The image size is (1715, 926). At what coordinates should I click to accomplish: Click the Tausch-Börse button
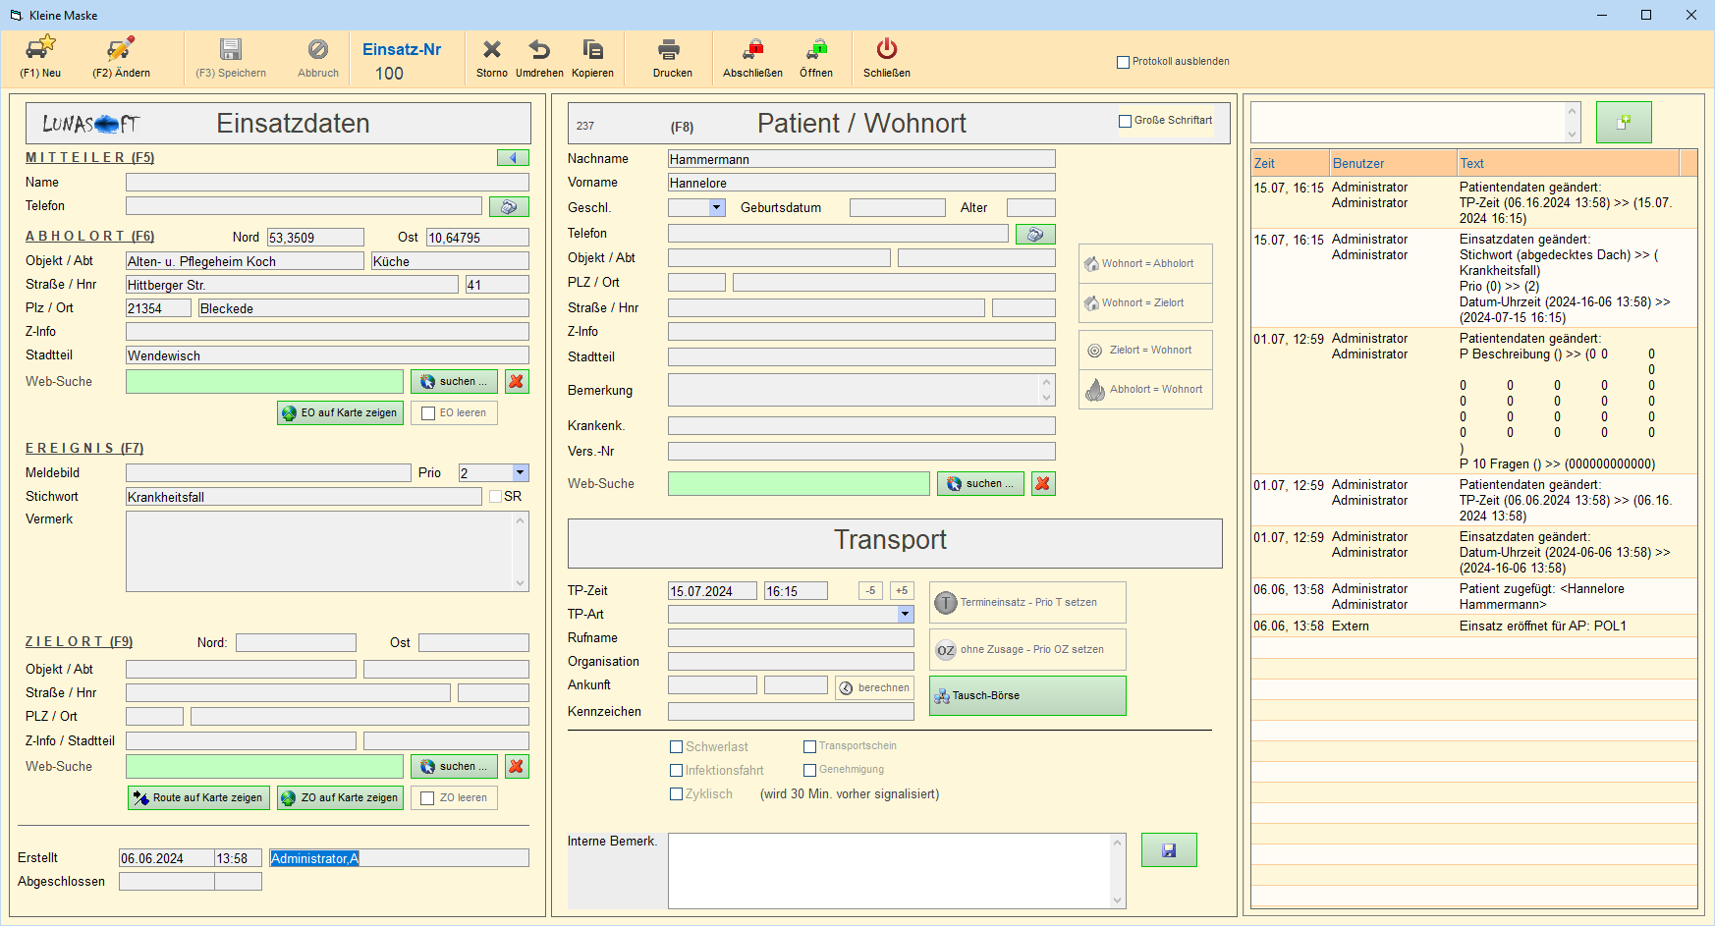(x=1027, y=696)
